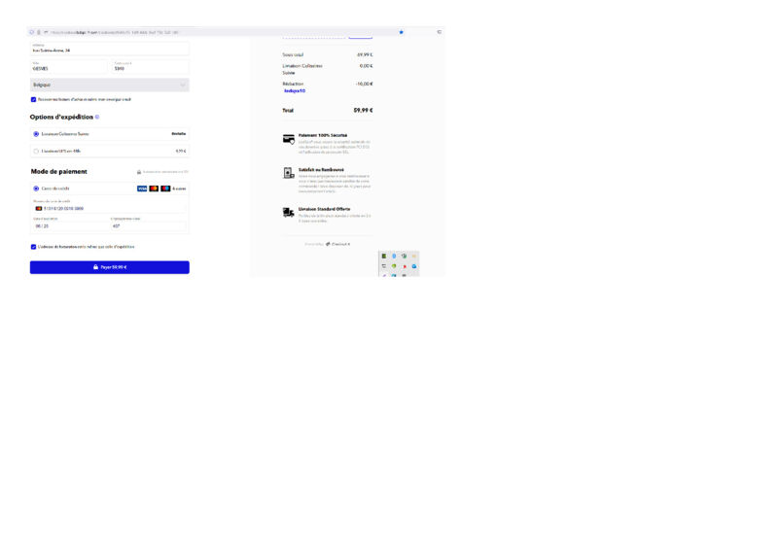Click the address field containing Sainte-Anne, 34
Screen dimensions: 778x550
(109, 49)
